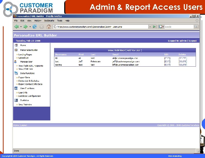Click the browser Forward arrow
The width and height of the screenshot is (205, 158).
(25, 27)
